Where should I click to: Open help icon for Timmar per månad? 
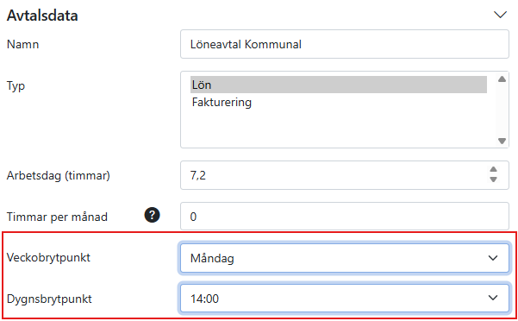(x=152, y=215)
